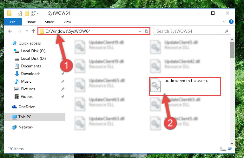The height and width of the screenshot is (158, 244).
Task: Select Local Disk (C:) in sidebar
Action: pos(33,51)
